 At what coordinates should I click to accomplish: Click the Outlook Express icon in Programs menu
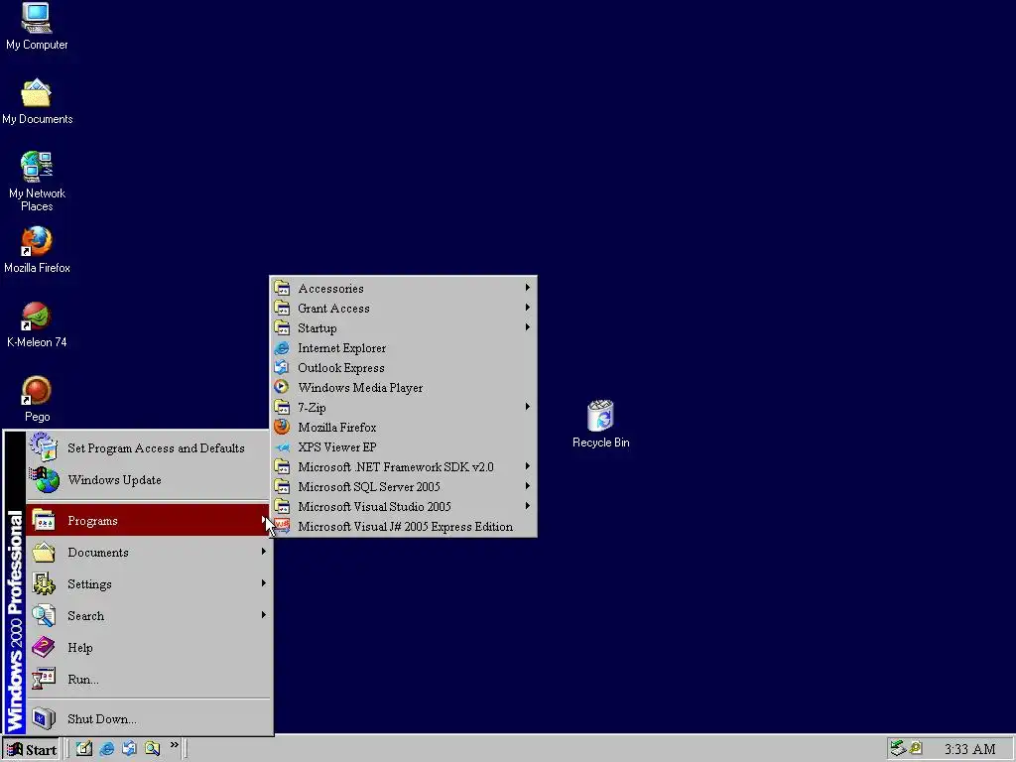coord(281,367)
